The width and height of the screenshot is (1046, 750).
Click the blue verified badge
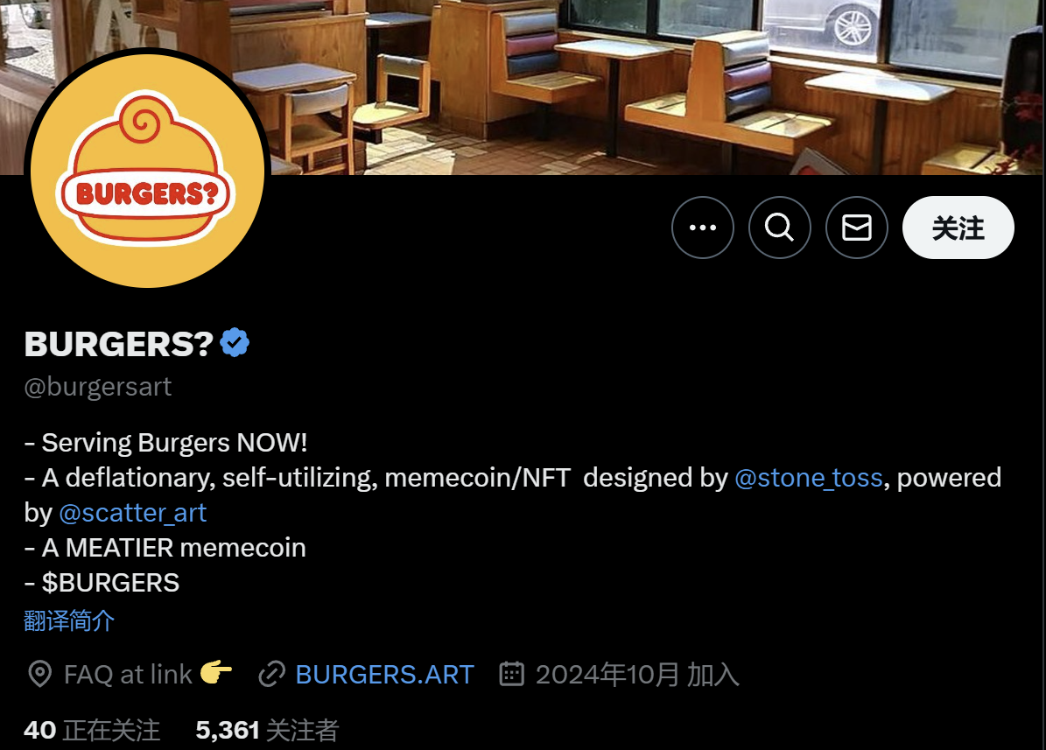pos(235,343)
